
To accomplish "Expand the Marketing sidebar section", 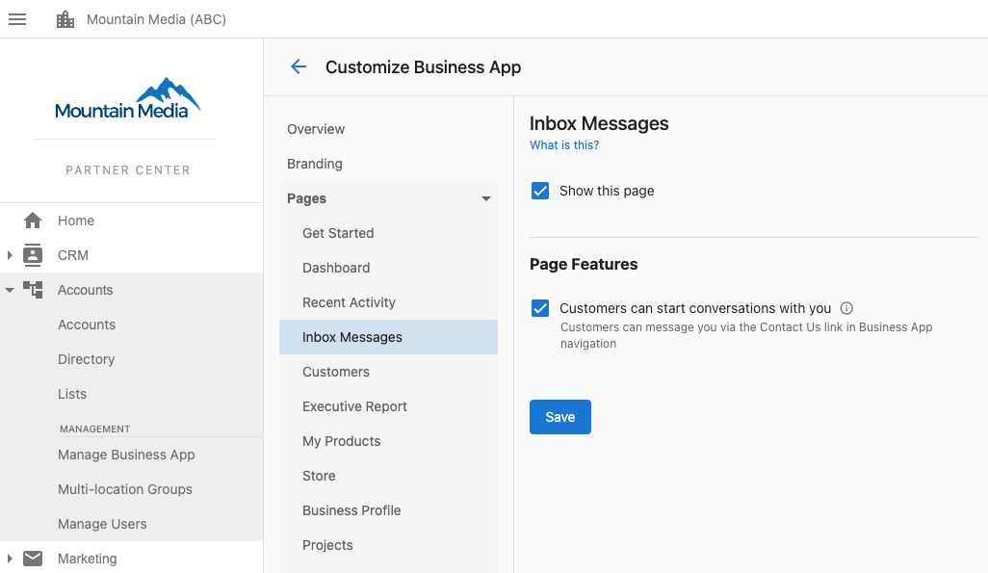I will (10, 559).
